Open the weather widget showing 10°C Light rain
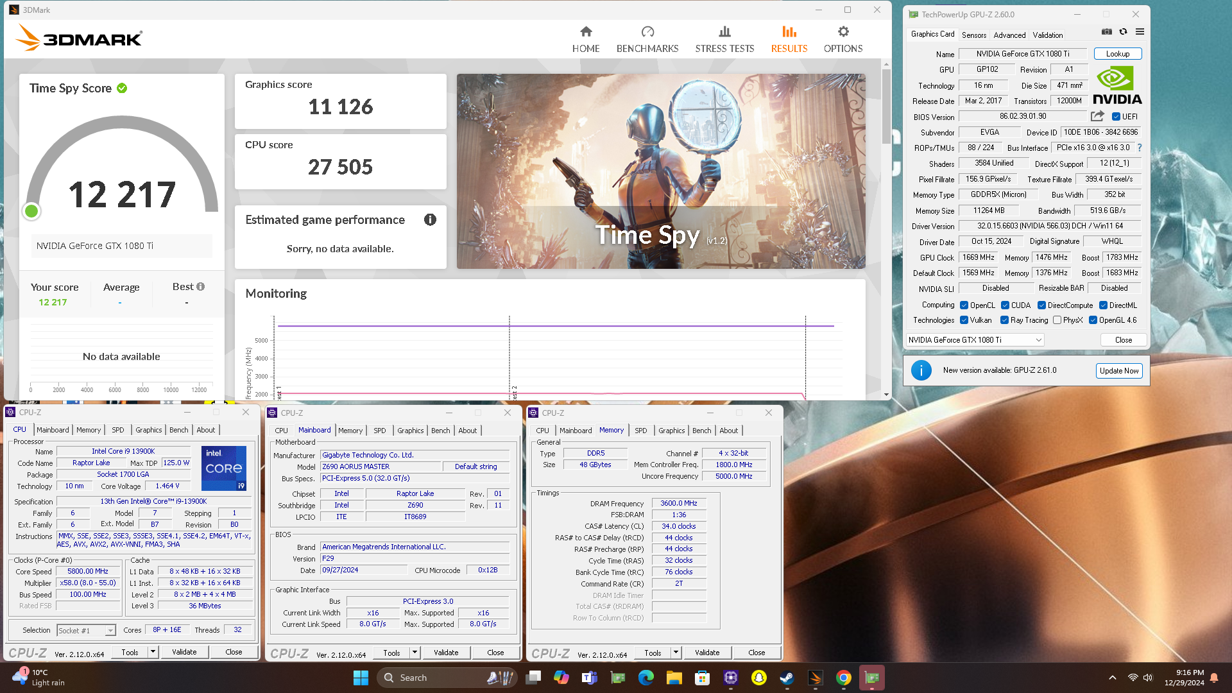 40,678
